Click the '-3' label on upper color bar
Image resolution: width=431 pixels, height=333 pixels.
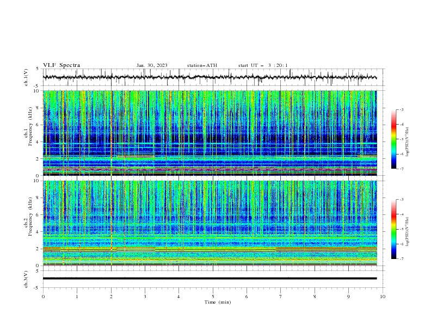tap(402, 109)
